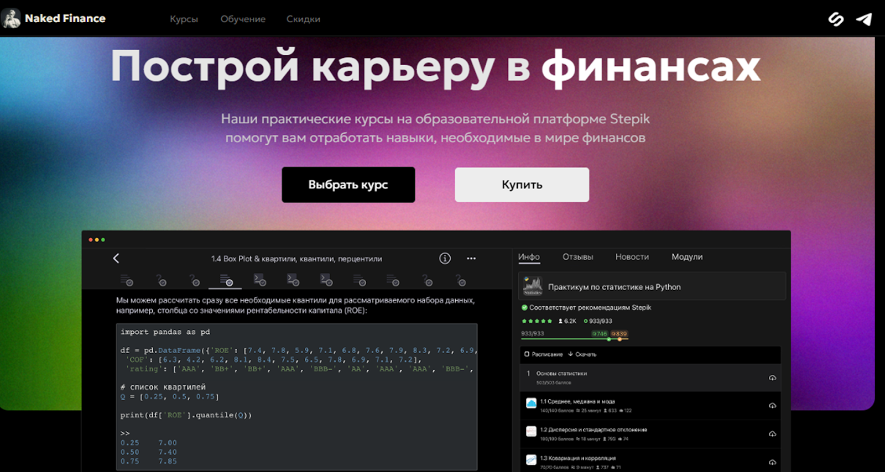
Task: Open the Stepik profile icon in header
Action: click(x=836, y=19)
